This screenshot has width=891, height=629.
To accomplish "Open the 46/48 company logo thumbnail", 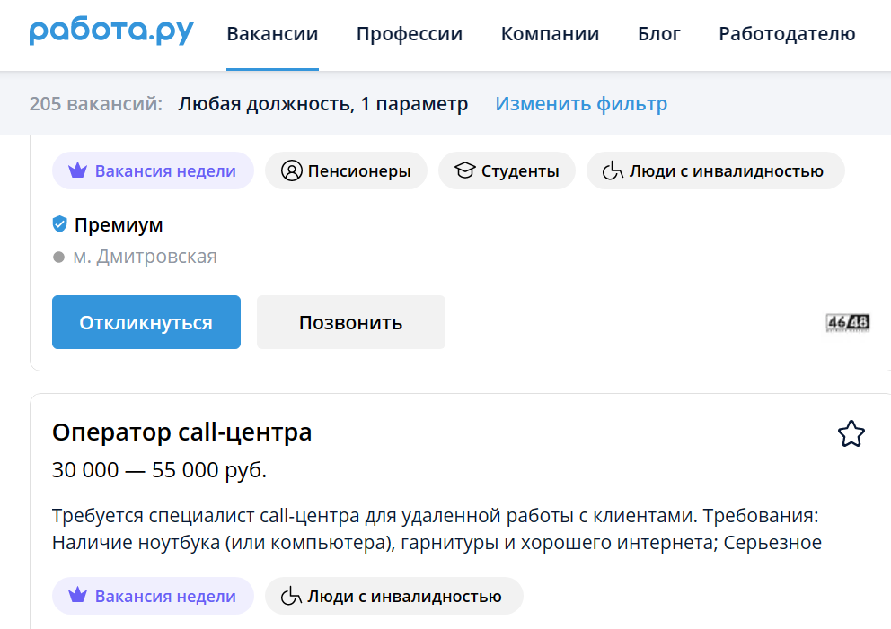I will point(848,322).
